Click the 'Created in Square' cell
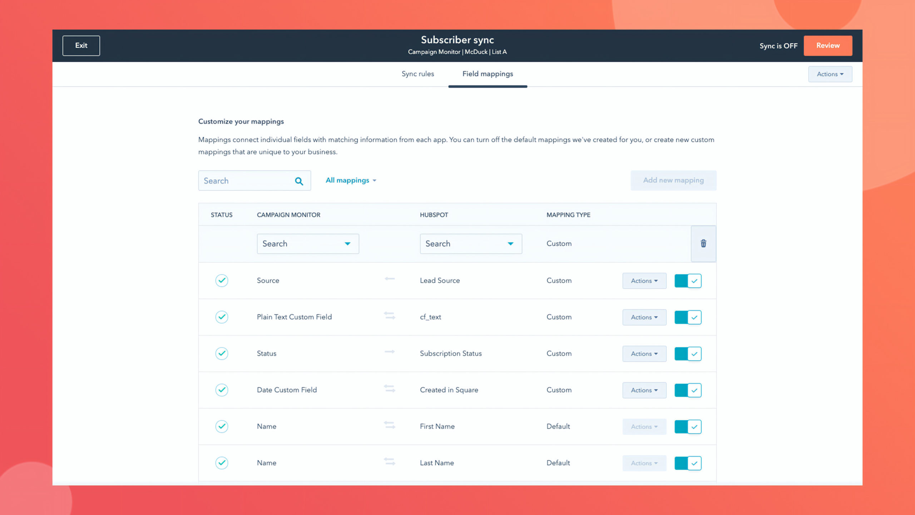Screen dimensions: 915x515 [449, 390]
